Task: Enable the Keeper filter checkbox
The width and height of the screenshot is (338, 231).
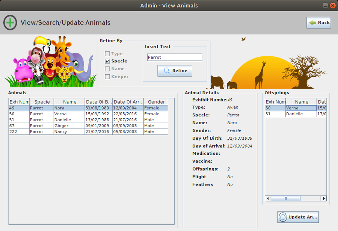Action: [107, 76]
